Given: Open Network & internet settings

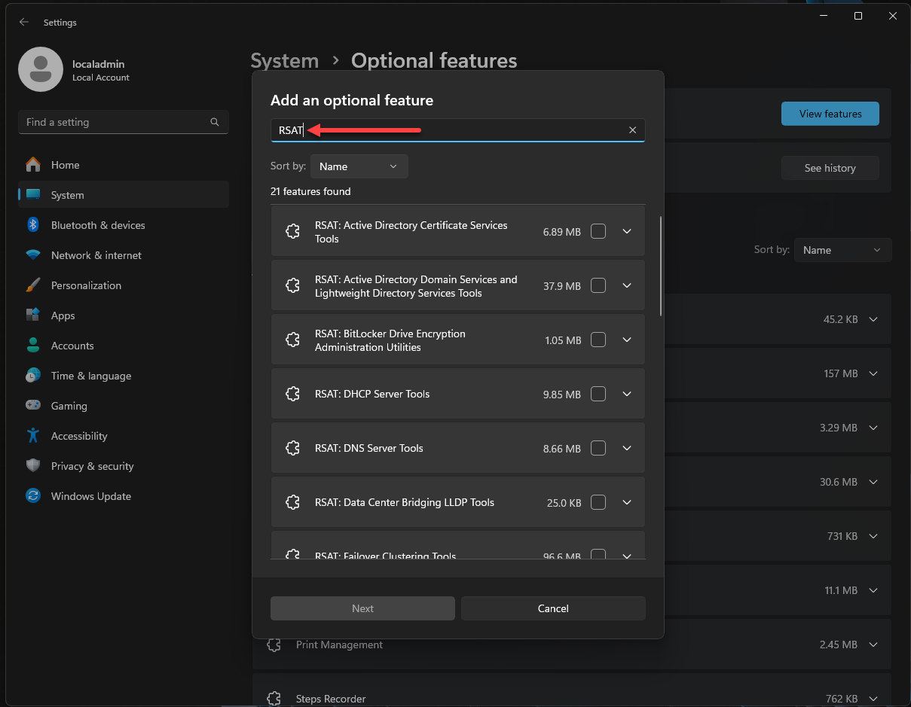Looking at the screenshot, I should point(96,255).
